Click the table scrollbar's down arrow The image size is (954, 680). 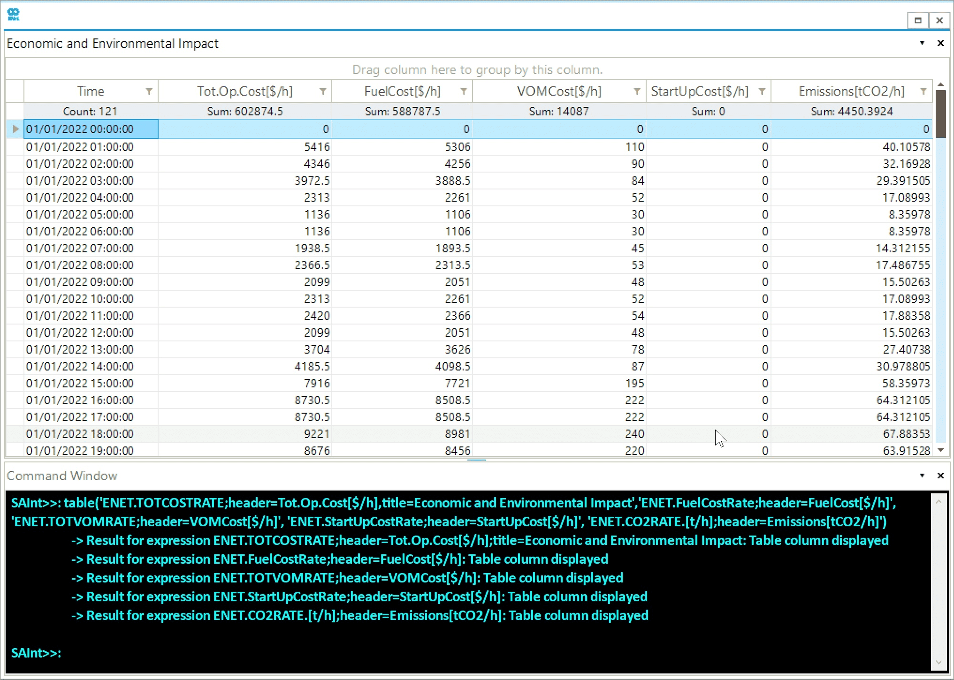coord(940,450)
